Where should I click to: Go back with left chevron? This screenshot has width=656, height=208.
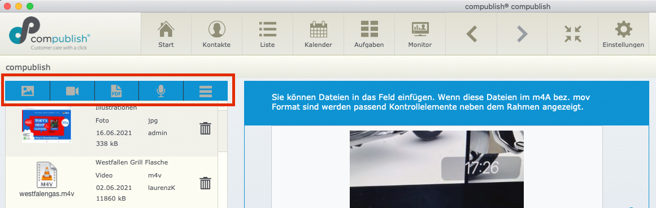[471, 34]
